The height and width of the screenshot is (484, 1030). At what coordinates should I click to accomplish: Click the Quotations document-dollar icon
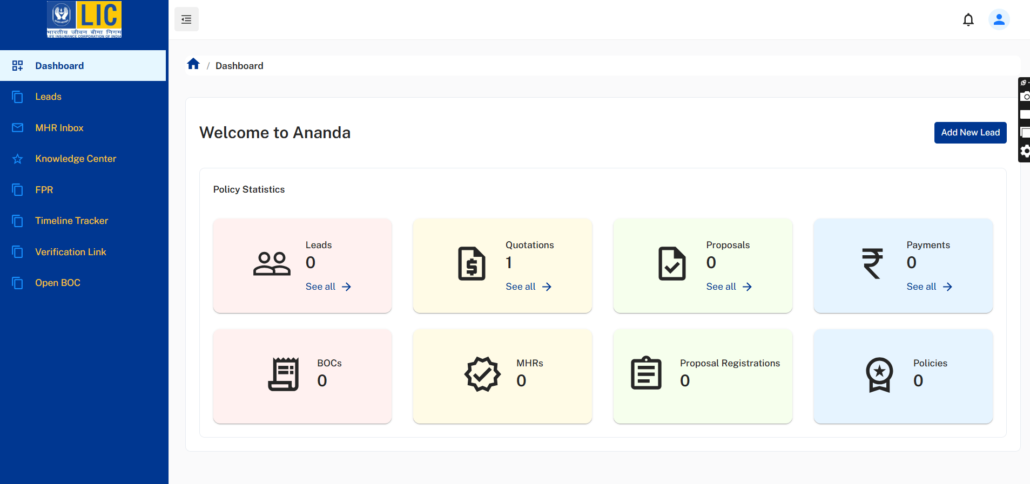click(472, 264)
